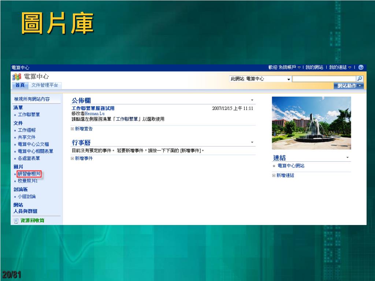
Task: Click 檢視所有網站內容 link
Action: click(x=32, y=99)
